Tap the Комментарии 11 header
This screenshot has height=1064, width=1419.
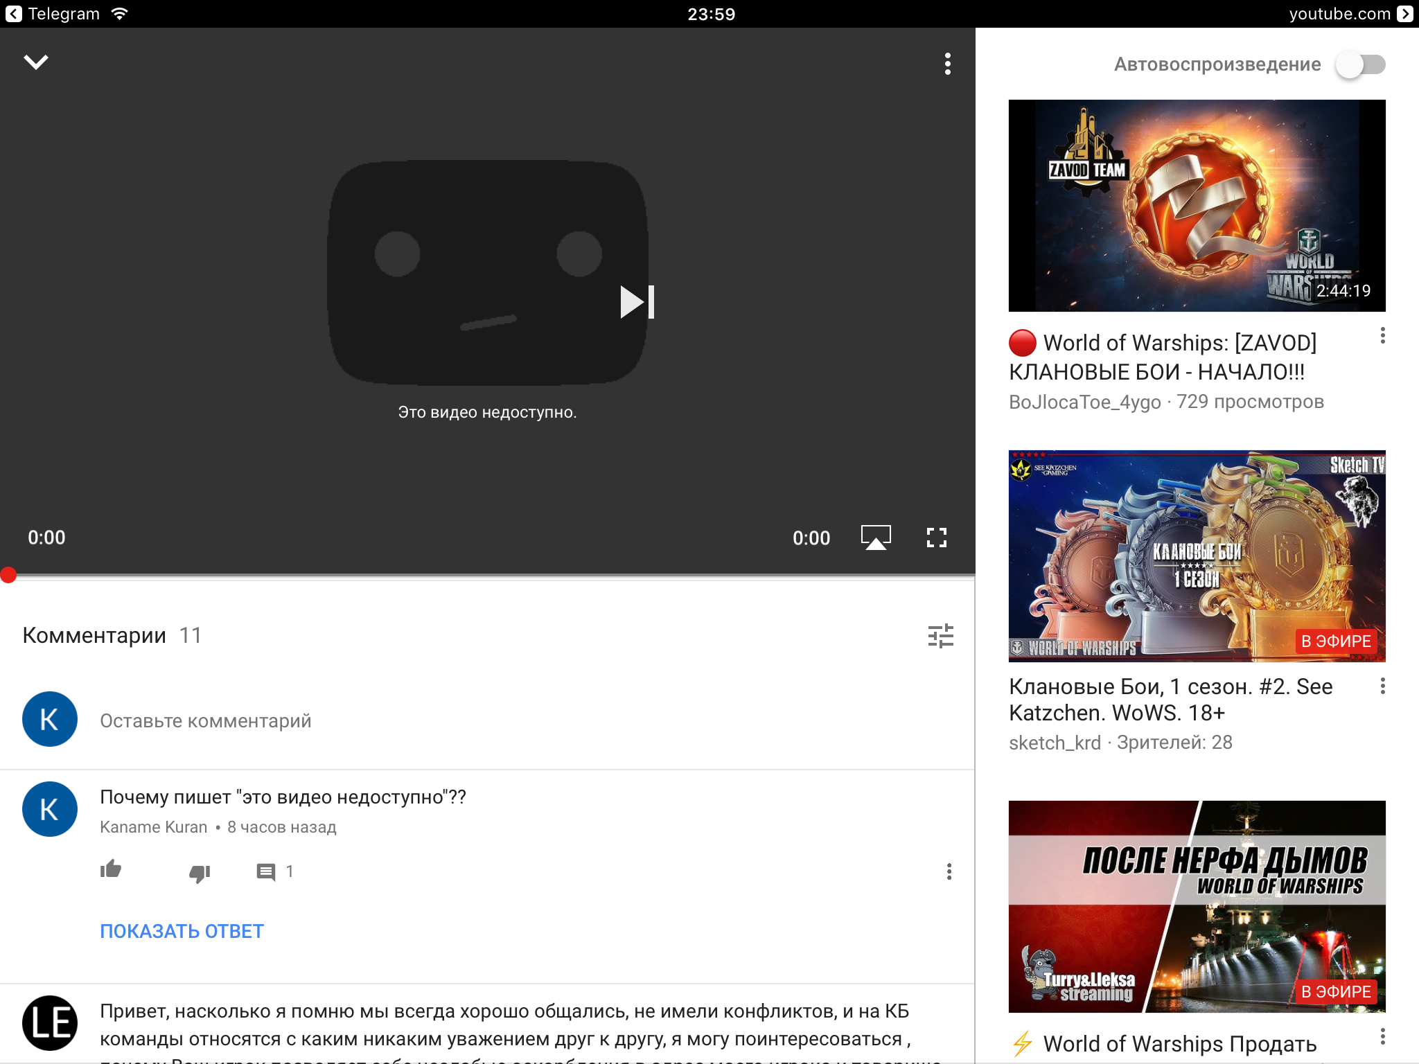112,635
